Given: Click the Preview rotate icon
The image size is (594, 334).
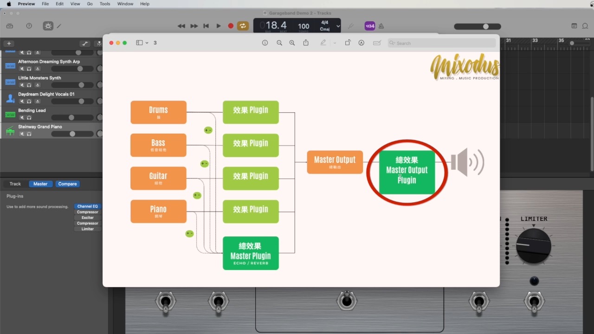Looking at the screenshot, I should (x=348, y=43).
